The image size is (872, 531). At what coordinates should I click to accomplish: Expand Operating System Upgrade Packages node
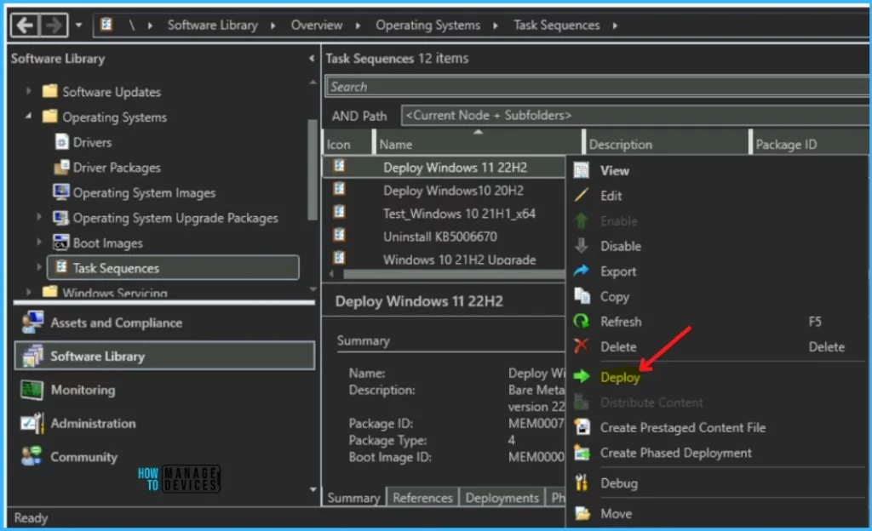tap(39, 217)
